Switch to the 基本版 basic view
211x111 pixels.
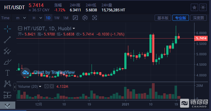pyautogui.click(x=163, y=18)
